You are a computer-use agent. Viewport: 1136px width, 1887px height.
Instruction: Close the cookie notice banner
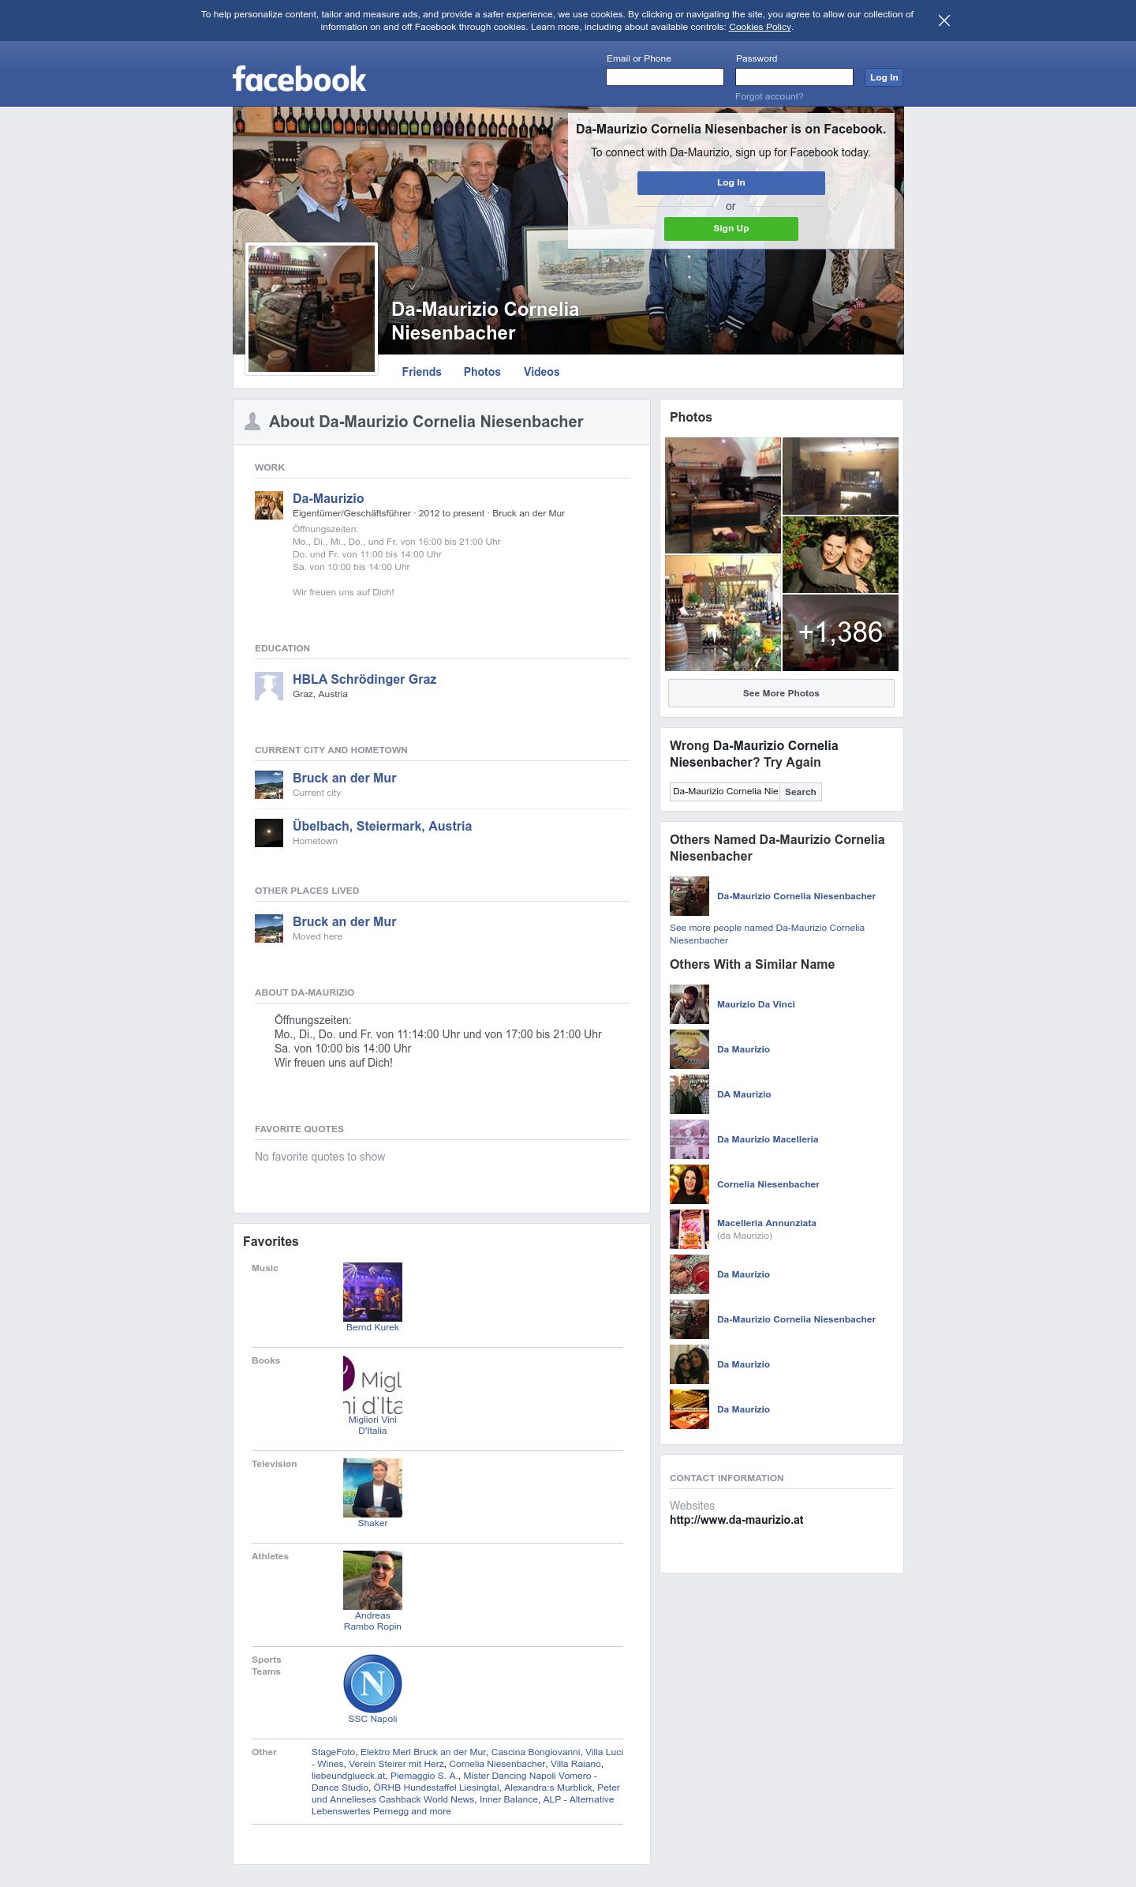click(x=944, y=21)
